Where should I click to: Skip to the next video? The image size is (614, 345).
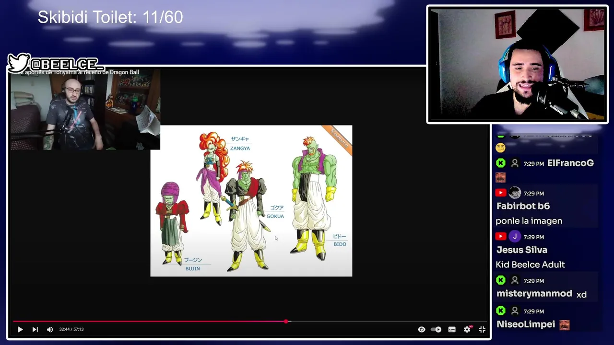pyautogui.click(x=35, y=329)
